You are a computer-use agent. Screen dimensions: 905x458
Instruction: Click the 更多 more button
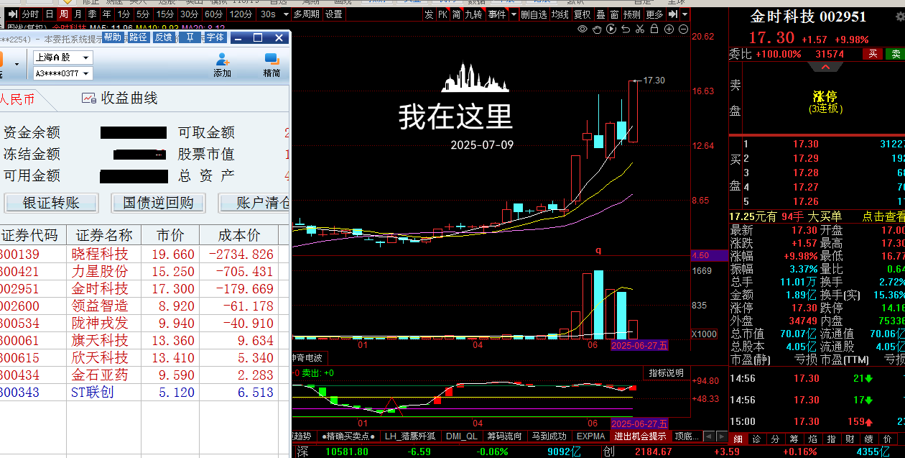pyautogui.click(x=655, y=14)
